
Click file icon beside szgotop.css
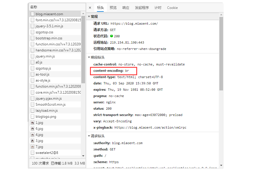[x=32, y=32]
